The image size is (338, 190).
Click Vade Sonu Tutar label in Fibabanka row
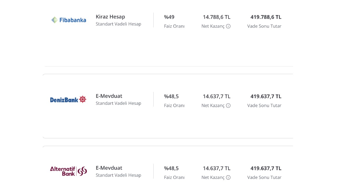264,26
